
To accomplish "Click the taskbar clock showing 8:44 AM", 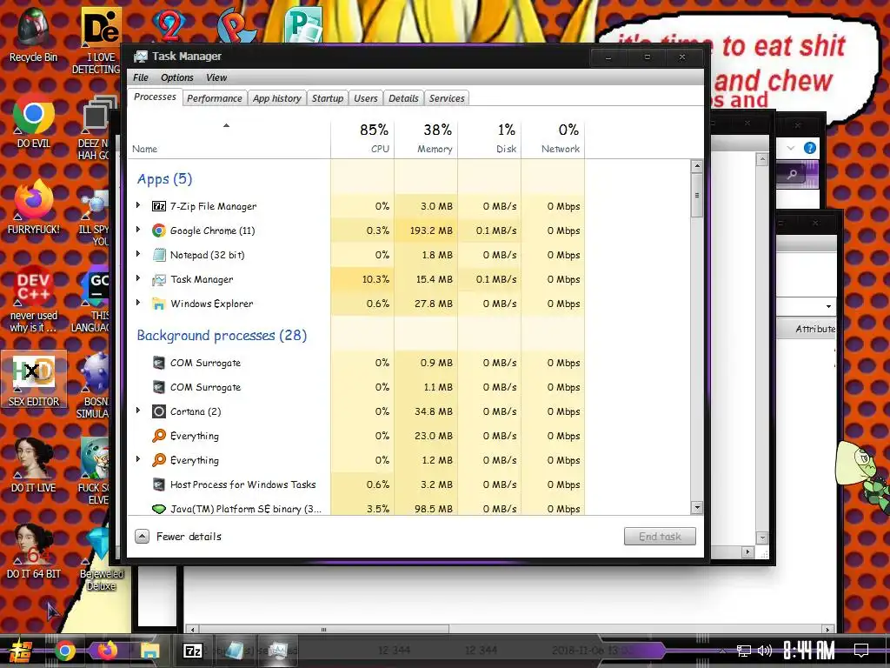I will point(809,651).
